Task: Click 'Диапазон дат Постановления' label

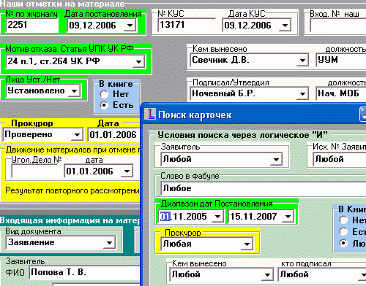Action: 217,204
